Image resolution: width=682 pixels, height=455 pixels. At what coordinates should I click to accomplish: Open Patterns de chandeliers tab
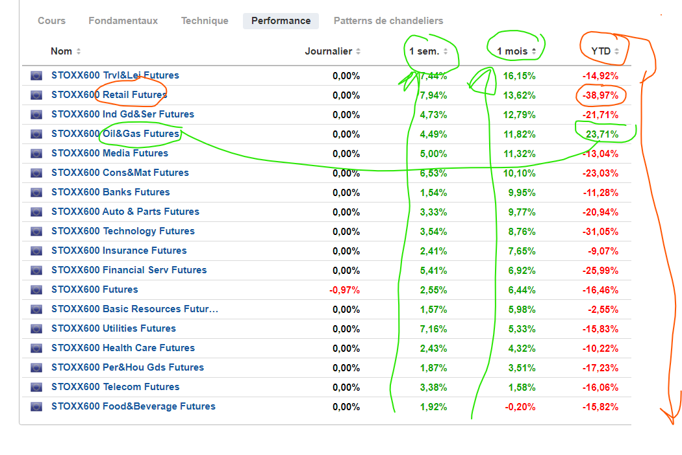(x=388, y=21)
